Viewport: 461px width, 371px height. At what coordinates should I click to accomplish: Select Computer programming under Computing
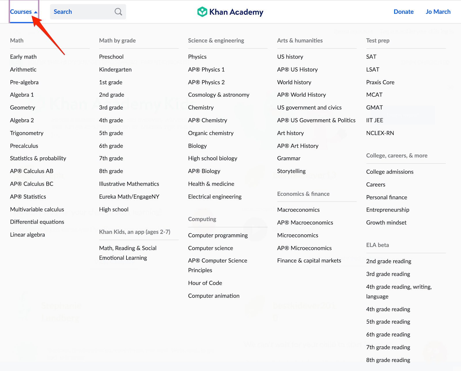point(218,235)
